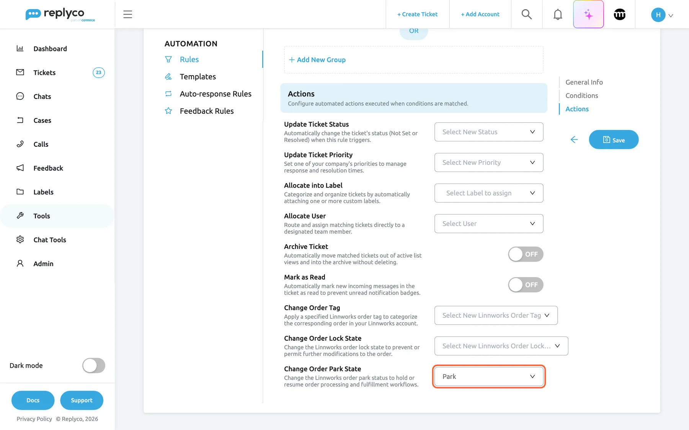689x430 pixels.
Task: Click the Tickets envelope icon
Action: pos(20,72)
